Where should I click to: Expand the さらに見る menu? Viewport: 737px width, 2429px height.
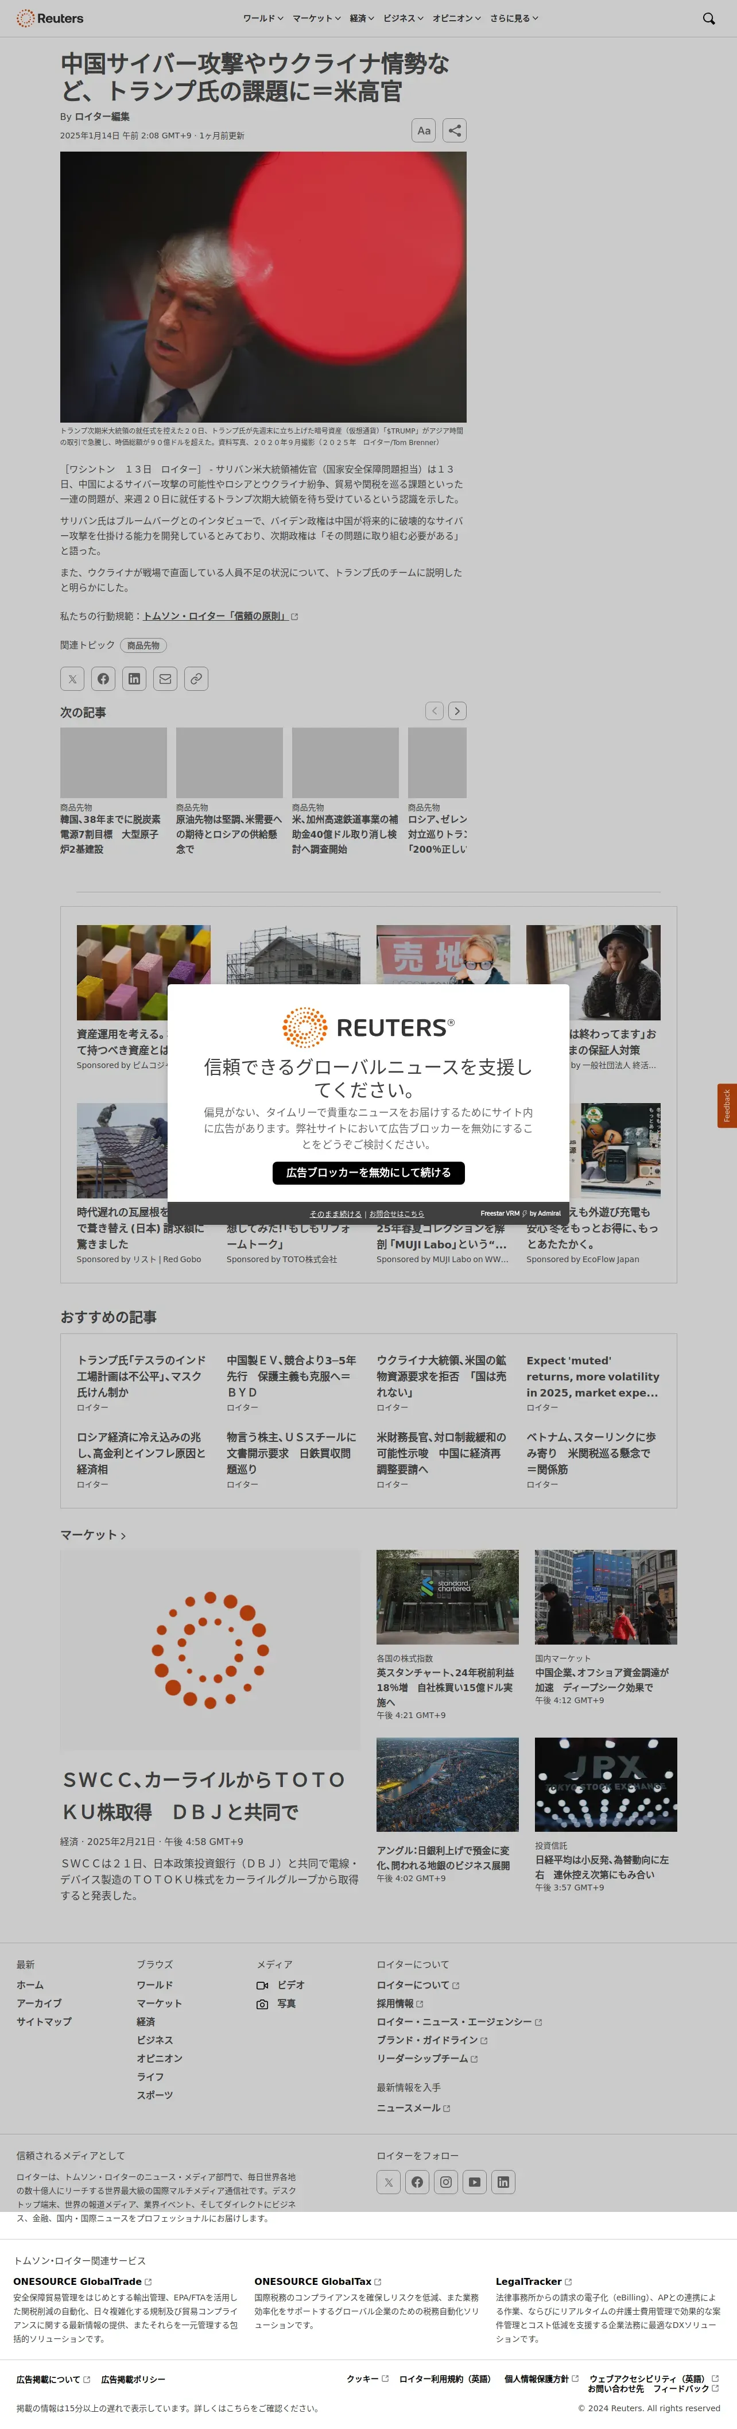(x=515, y=18)
